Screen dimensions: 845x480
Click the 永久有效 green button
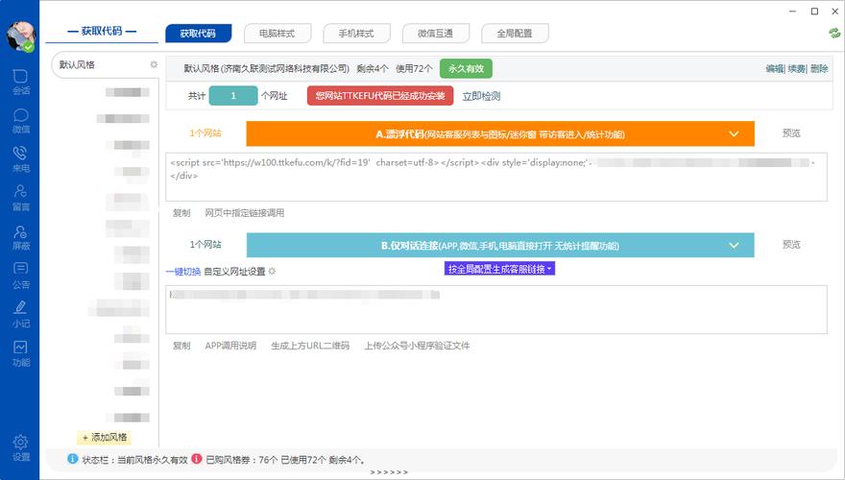click(466, 69)
